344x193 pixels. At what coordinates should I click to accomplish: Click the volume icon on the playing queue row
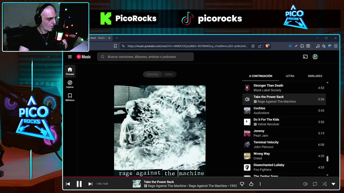[247, 99]
